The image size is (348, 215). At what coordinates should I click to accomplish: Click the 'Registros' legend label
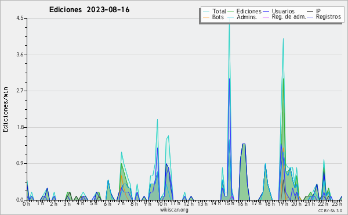[x=328, y=17]
